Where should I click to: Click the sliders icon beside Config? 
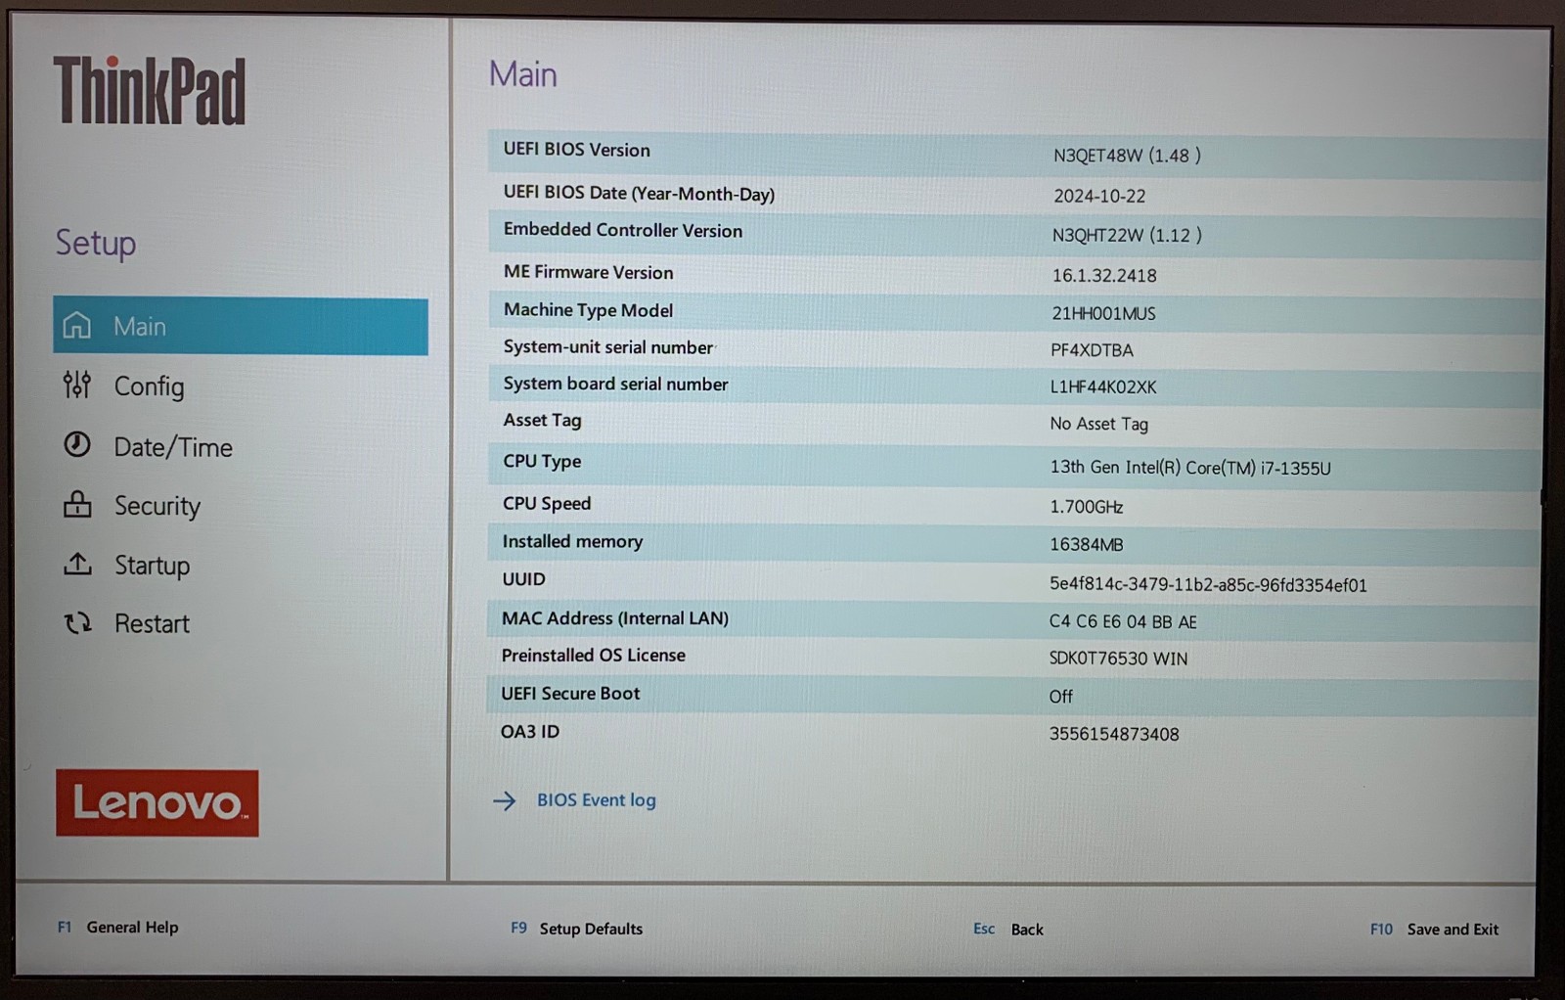tap(77, 386)
